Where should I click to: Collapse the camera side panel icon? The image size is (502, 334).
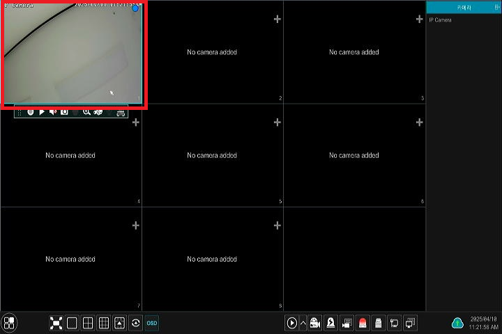pos(497,7)
